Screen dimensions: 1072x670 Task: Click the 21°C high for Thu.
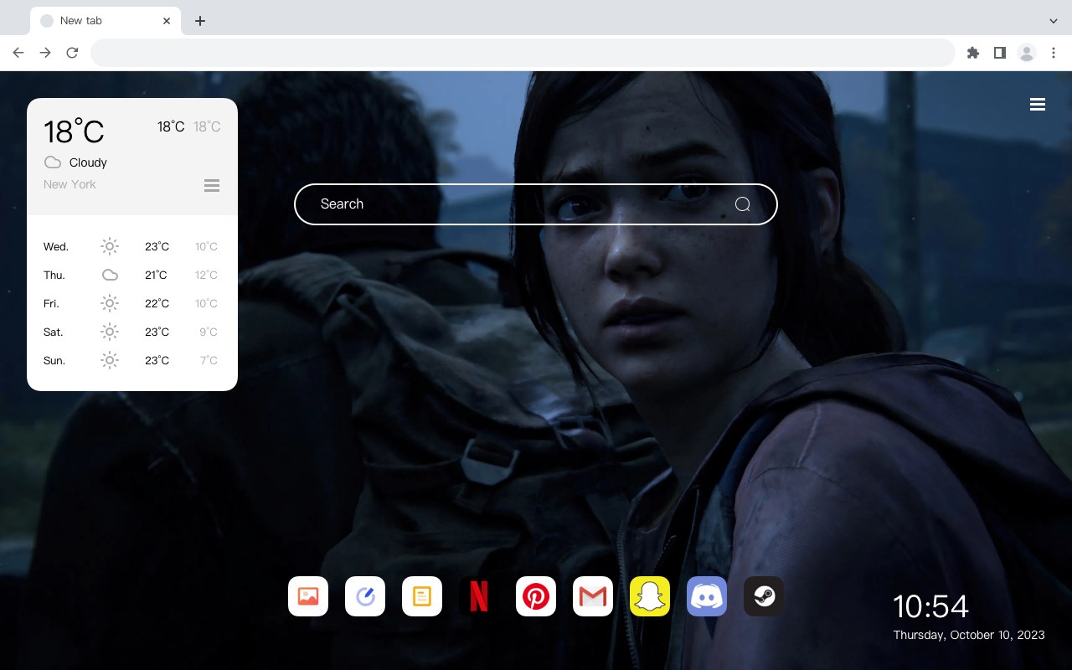[x=156, y=275]
